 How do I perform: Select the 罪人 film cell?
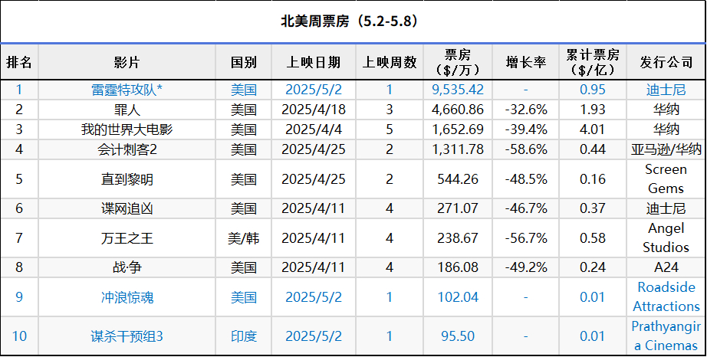pos(127,110)
